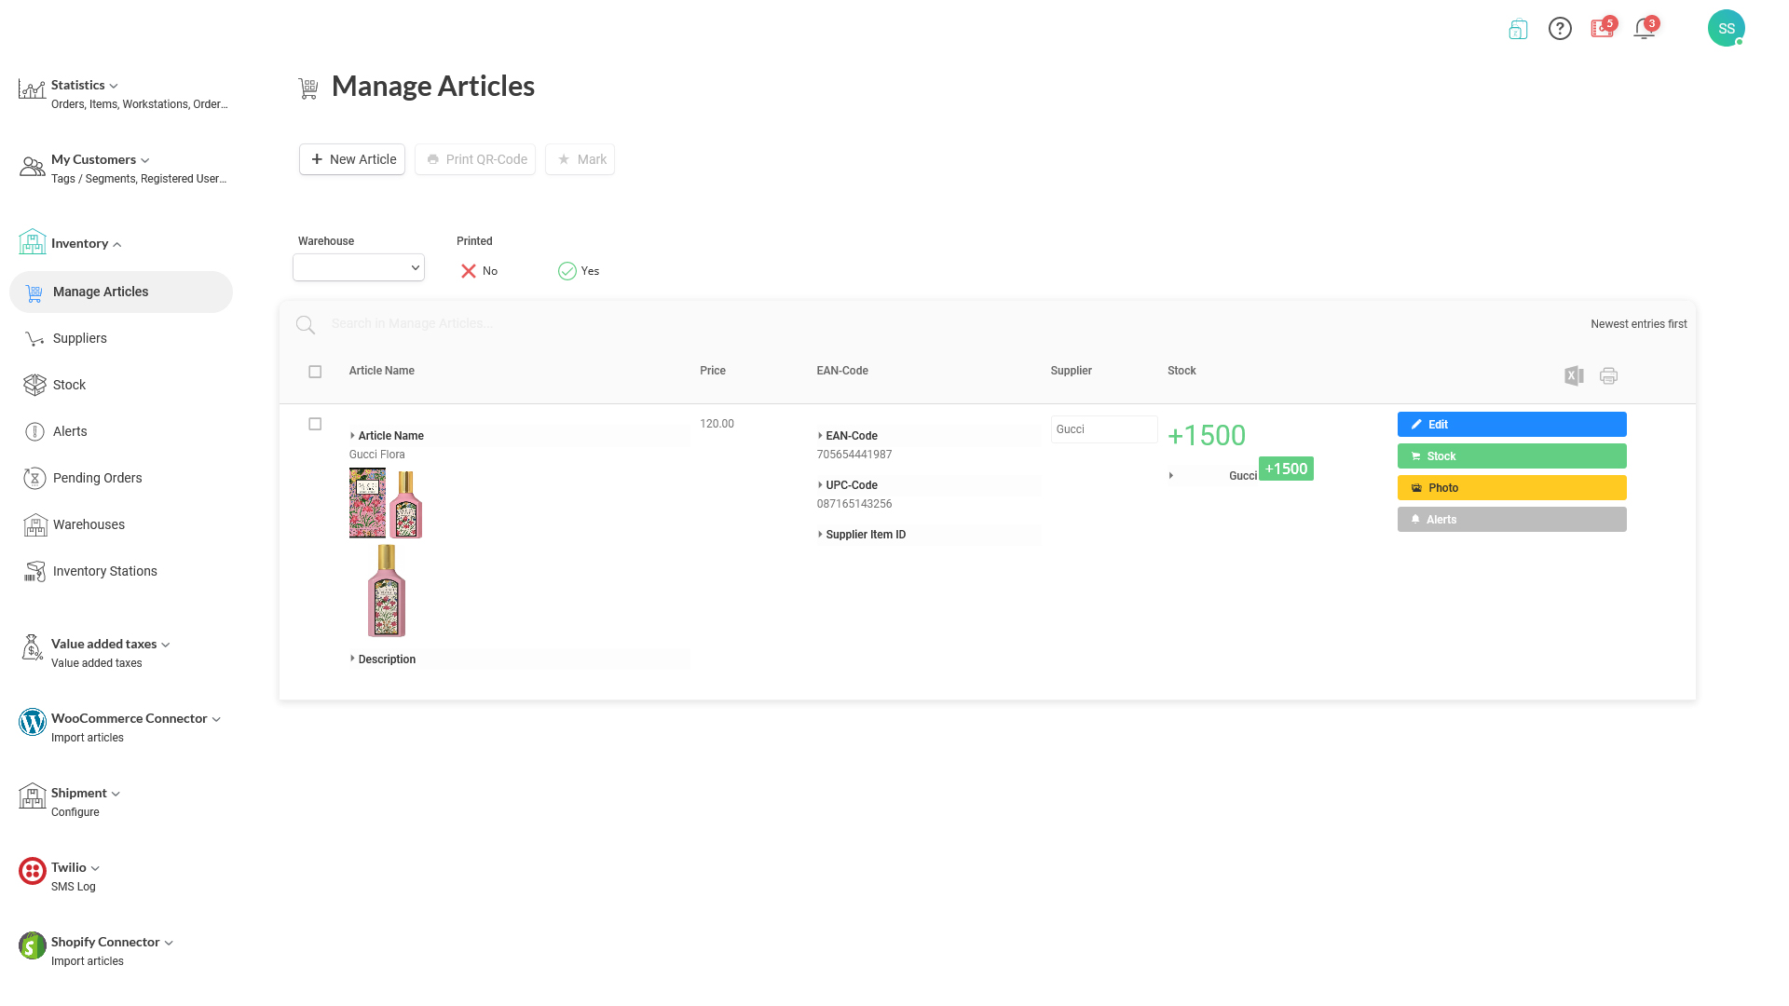Open the Warehouse dropdown
The height and width of the screenshot is (1006, 1789).
(x=359, y=267)
